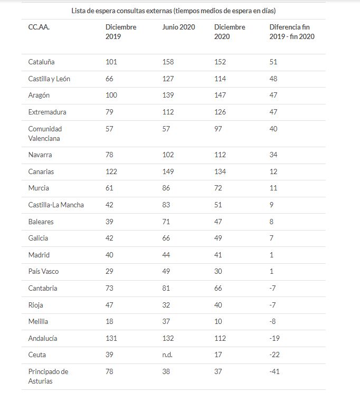Click the 'Diferencia fin 2019 - fin 2020' header
Image resolution: width=360 pixels, height=402 pixels.
point(292,32)
